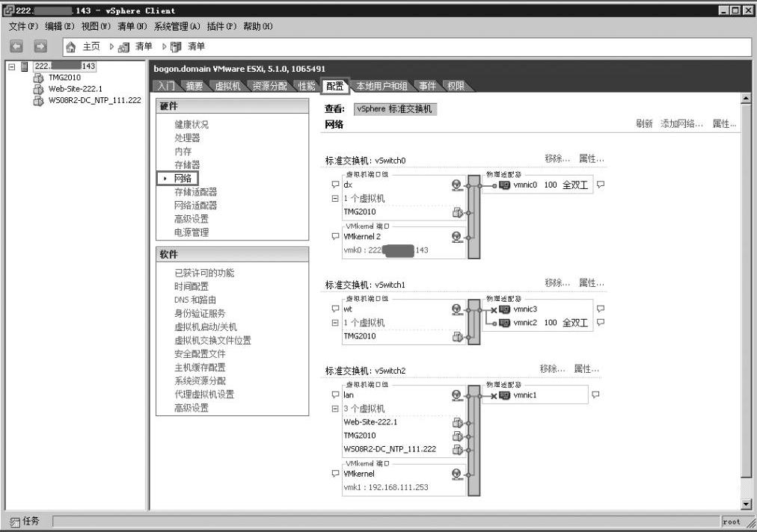
Task: Click the forward navigation arrow icon
Action: click(40, 46)
